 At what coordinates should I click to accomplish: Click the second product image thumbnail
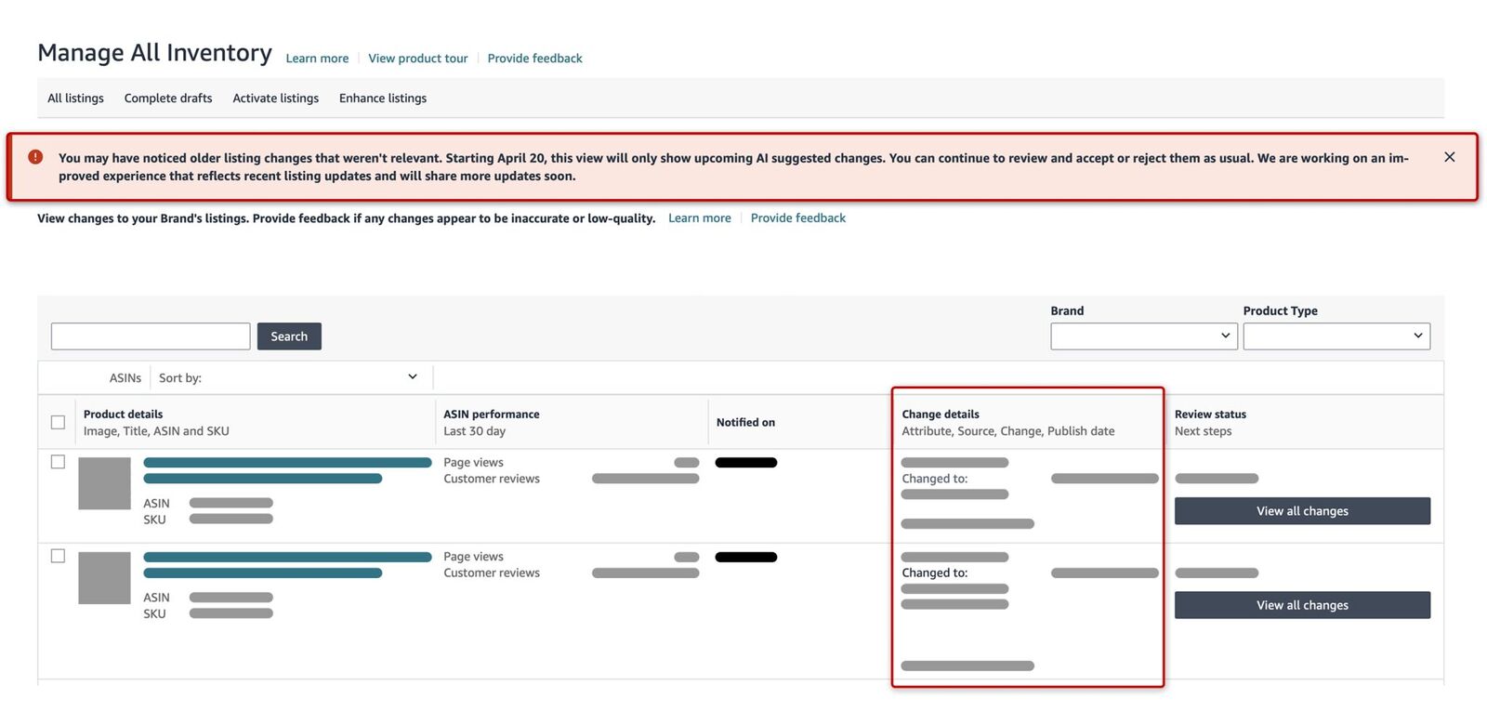[x=104, y=578]
